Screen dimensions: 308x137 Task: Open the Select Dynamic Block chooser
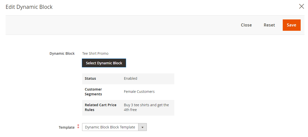104,63
